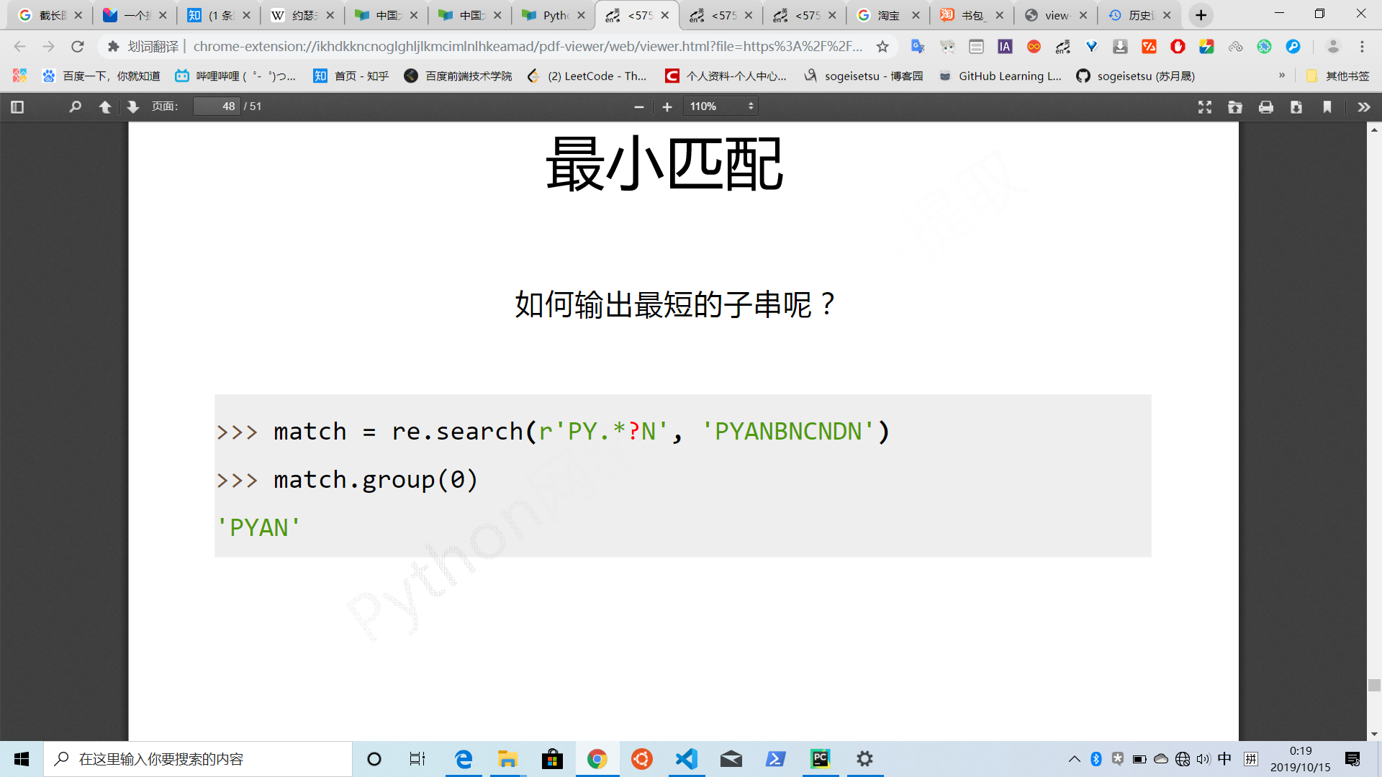
Task: Open the find-in-document search icon
Action: pyautogui.click(x=75, y=106)
